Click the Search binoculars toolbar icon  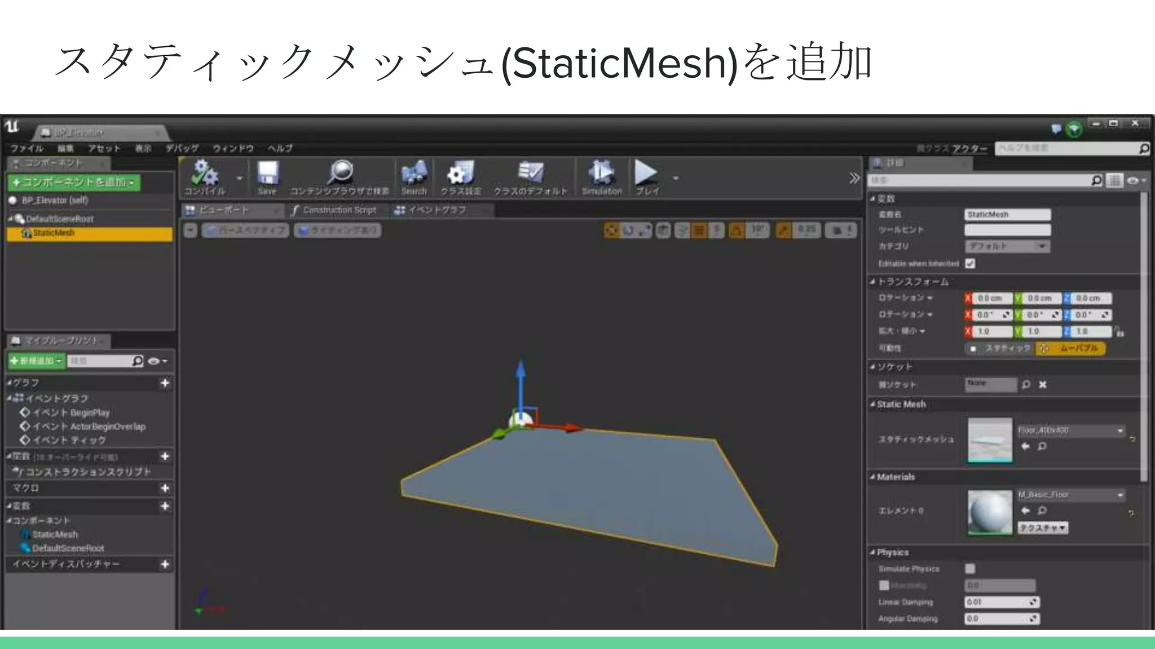pyautogui.click(x=414, y=172)
